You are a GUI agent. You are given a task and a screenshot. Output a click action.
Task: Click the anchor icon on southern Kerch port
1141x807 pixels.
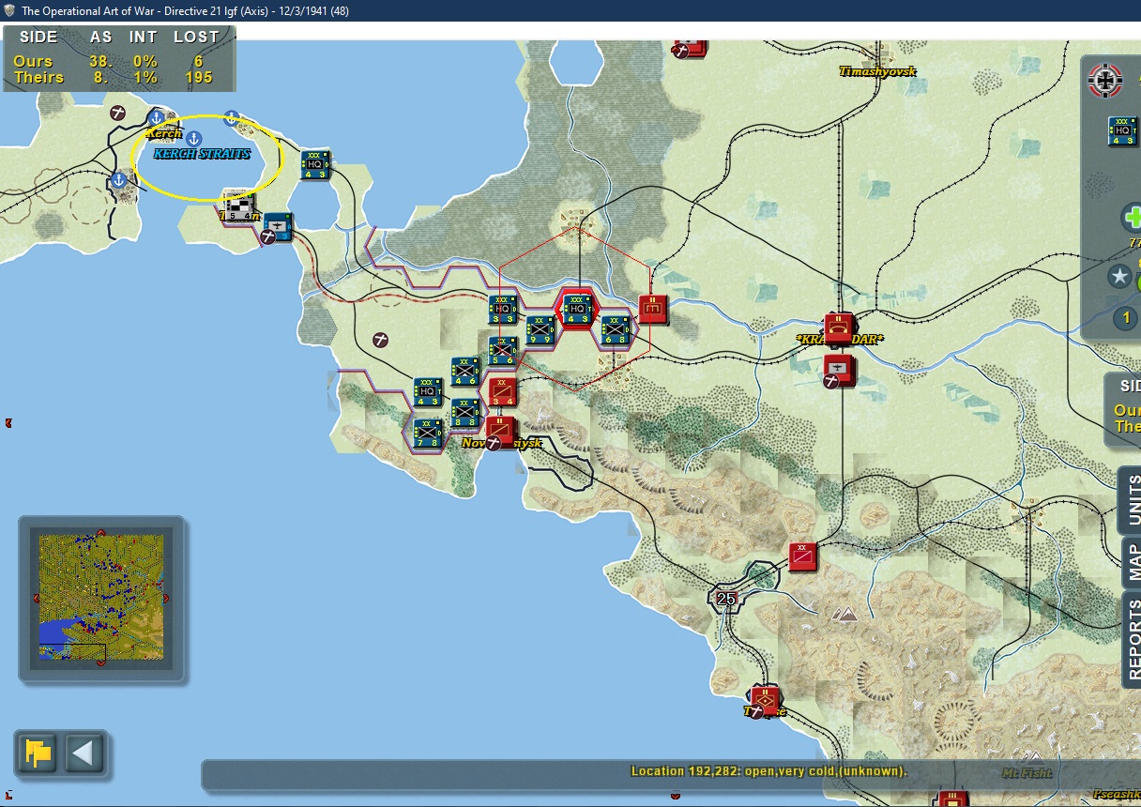pyautogui.click(x=118, y=179)
